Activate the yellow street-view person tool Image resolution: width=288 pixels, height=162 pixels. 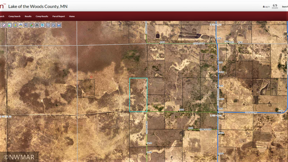tap(15, 25)
